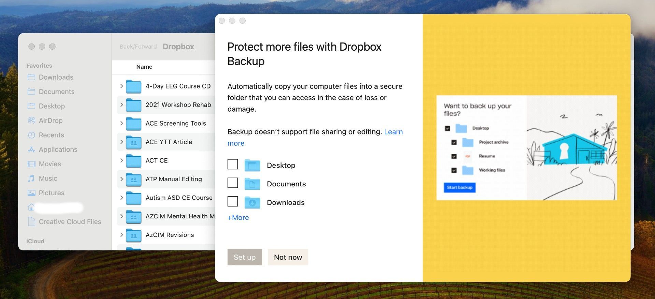Select the ACE Screening Tools folder icon
This screenshot has height=299, width=655.
tap(134, 123)
